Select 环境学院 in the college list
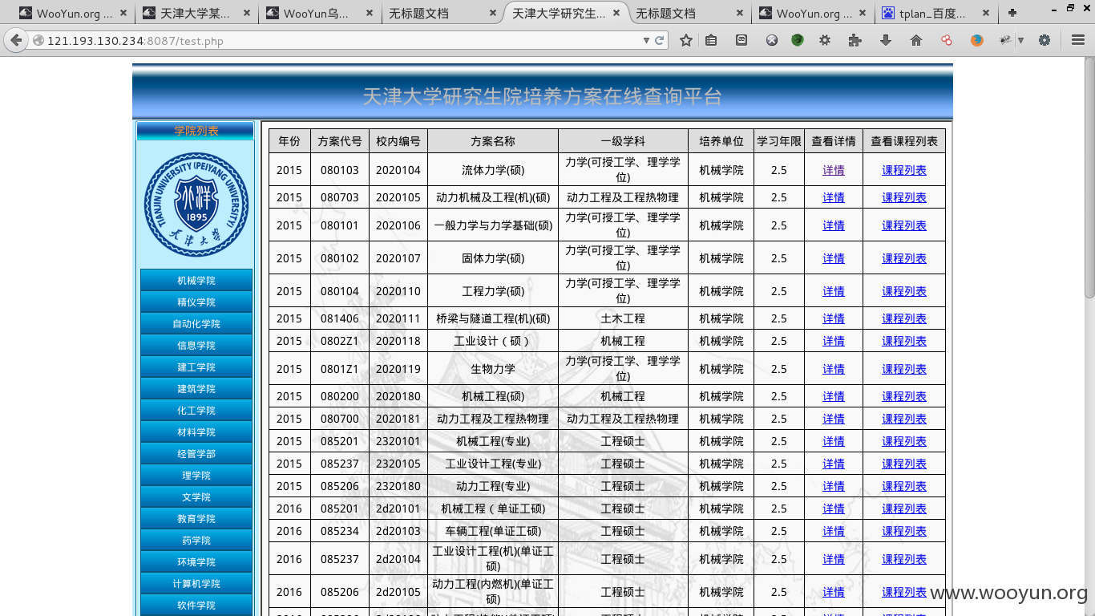Image resolution: width=1095 pixels, height=616 pixels. pyautogui.click(x=196, y=562)
